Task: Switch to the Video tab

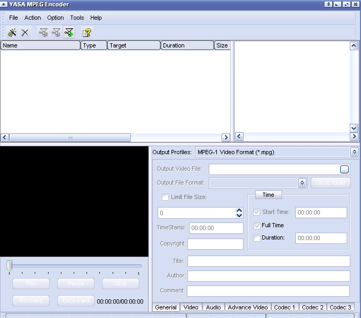Action: pos(191,307)
